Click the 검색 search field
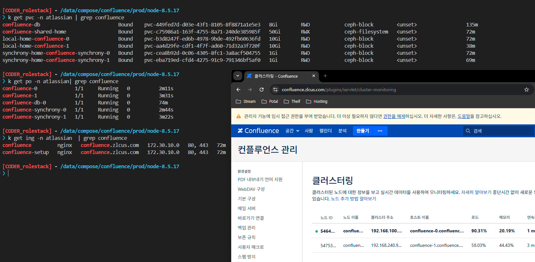The image size is (535, 262). click(498, 131)
